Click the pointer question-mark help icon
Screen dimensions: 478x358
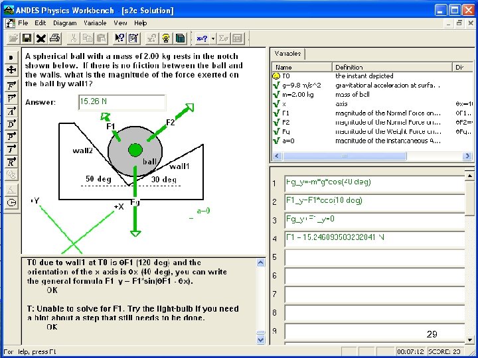tap(119, 38)
